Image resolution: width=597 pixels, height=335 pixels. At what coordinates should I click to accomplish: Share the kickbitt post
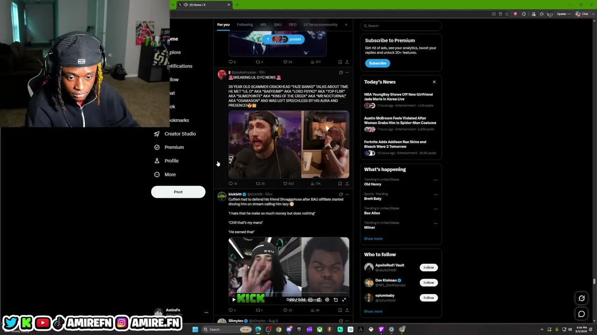[347, 310]
